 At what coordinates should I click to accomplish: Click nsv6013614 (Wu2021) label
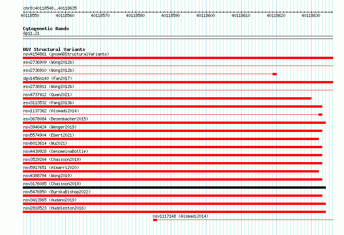click(45, 143)
